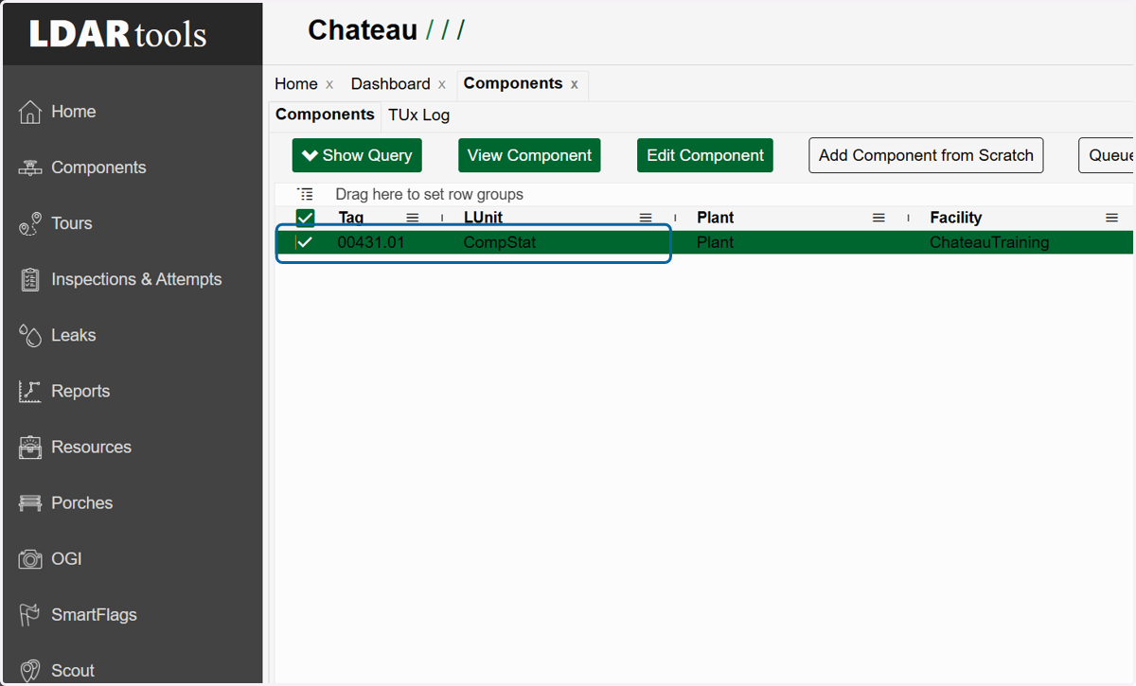Open Reports in the sidebar
The width and height of the screenshot is (1136, 686).
pyautogui.click(x=80, y=391)
